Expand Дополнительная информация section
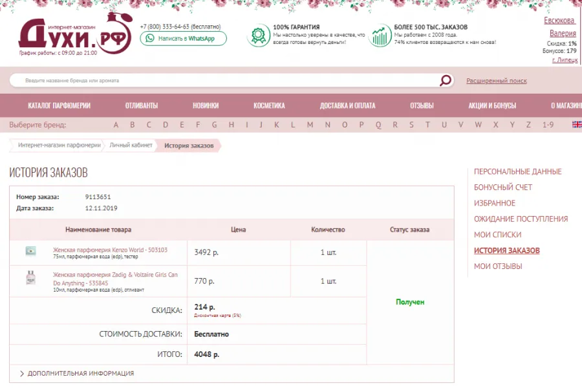The width and height of the screenshot is (582, 388). tap(77, 373)
